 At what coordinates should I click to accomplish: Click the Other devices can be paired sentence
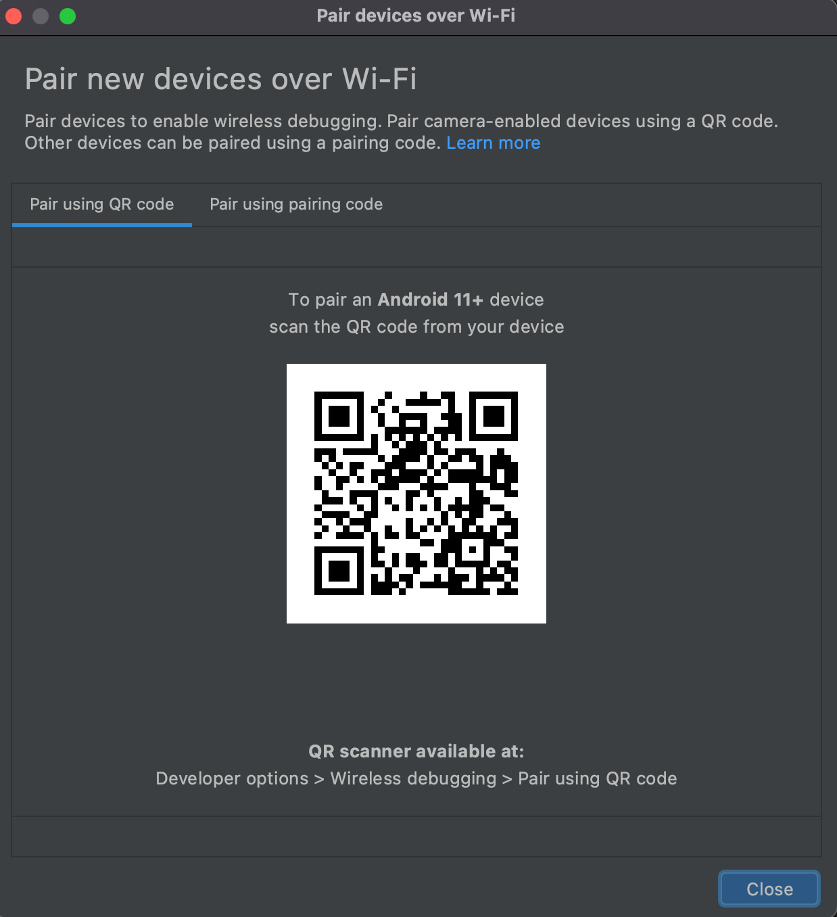coord(233,143)
